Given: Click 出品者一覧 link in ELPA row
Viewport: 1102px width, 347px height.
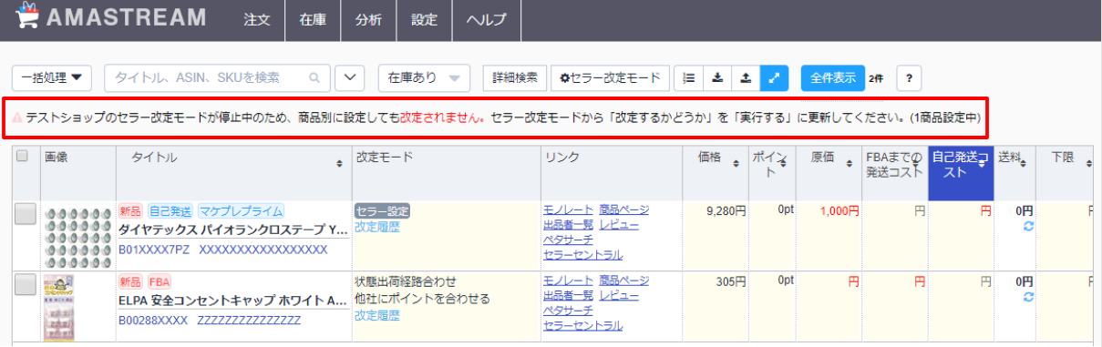Looking at the screenshot, I should point(568,295).
